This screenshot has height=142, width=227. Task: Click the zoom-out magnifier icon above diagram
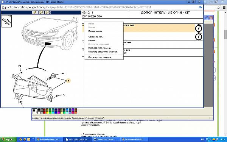[41, 12]
